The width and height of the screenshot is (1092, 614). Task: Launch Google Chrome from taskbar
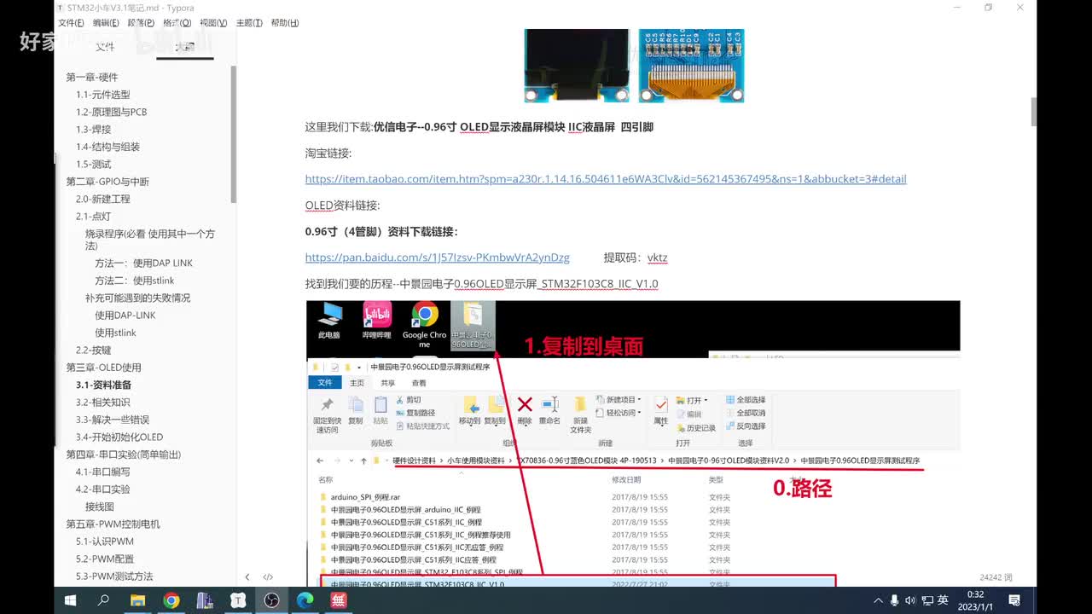171,600
